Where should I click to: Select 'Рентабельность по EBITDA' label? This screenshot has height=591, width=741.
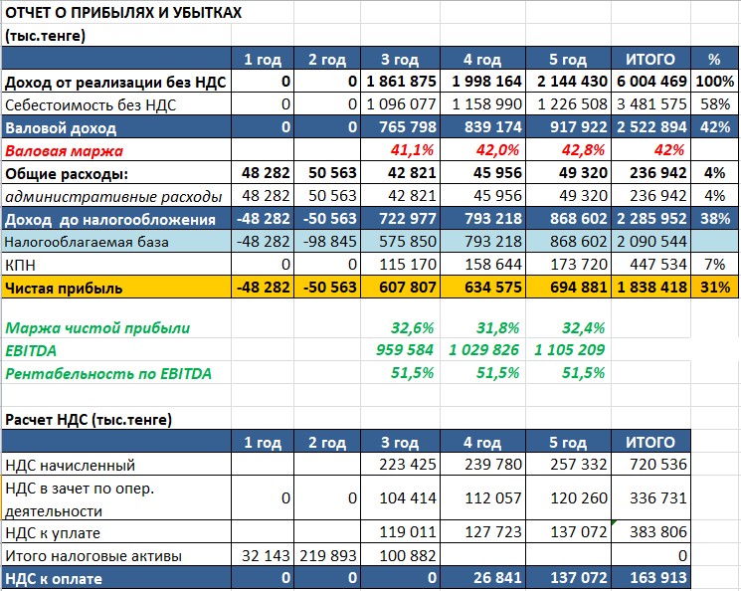(108, 373)
